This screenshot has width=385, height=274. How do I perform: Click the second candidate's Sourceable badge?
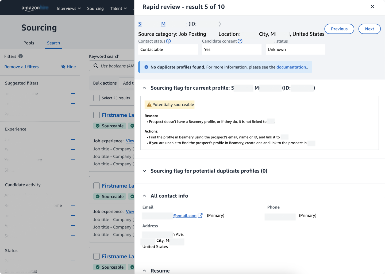[110, 196]
